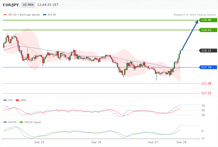
Task: Click the MACD Signal green legend swatch
Action: coord(21,122)
